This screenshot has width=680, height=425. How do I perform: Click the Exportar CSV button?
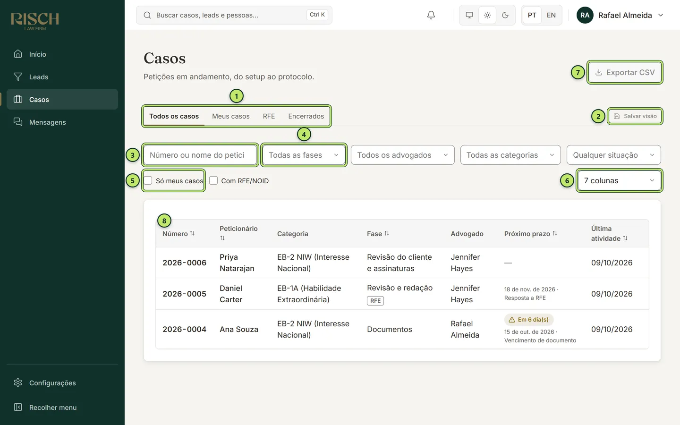pos(625,72)
